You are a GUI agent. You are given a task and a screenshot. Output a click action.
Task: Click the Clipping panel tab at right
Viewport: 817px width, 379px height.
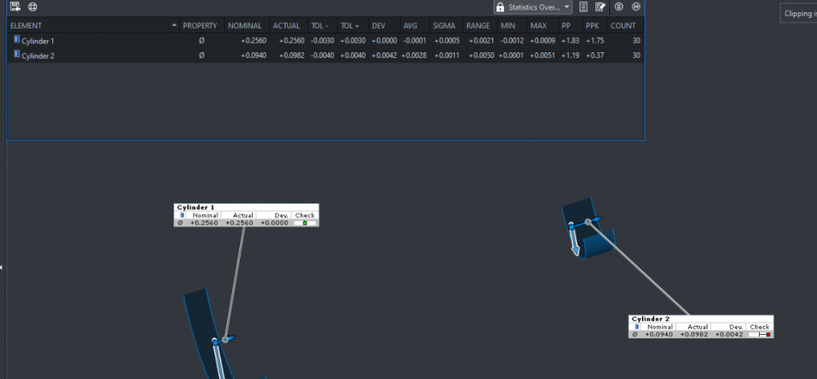click(799, 14)
